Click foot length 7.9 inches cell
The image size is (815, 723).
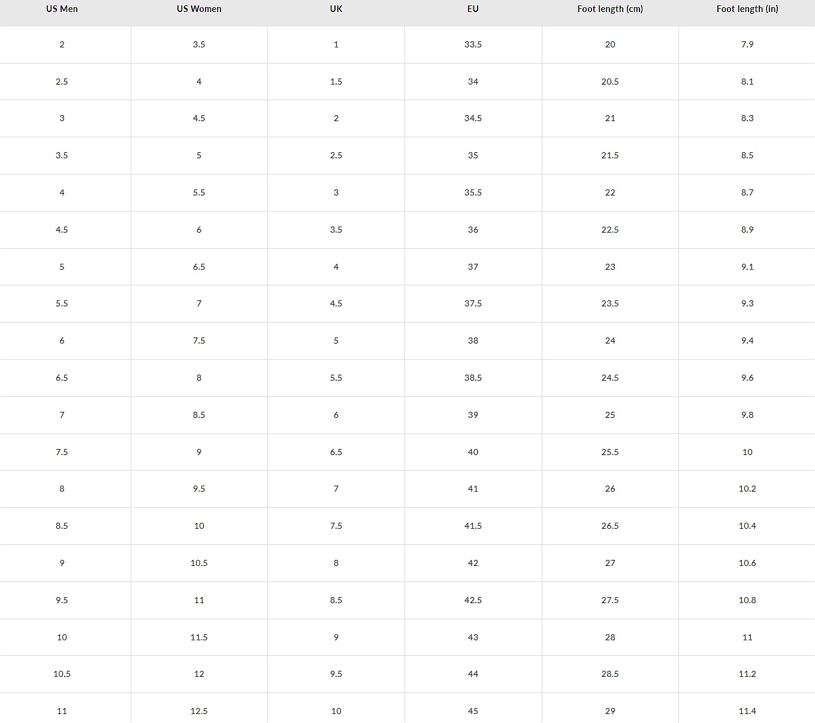click(747, 44)
